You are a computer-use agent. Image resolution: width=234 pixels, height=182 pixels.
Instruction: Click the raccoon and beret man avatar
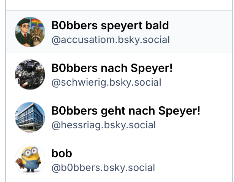(30, 32)
